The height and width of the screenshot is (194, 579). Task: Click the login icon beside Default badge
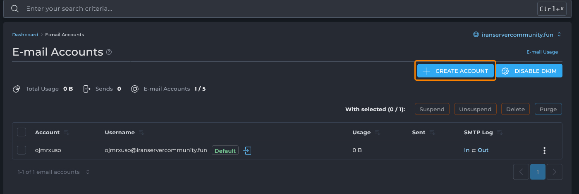[247, 151]
